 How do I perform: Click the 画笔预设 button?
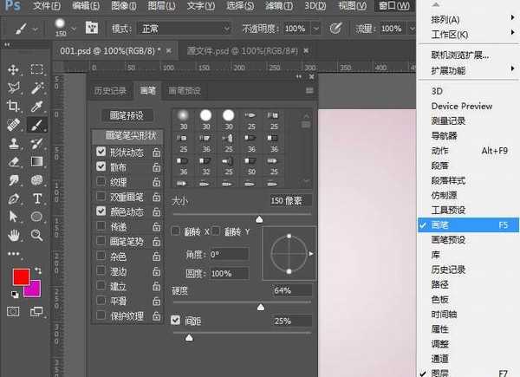pyautogui.click(x=127, y=115)
